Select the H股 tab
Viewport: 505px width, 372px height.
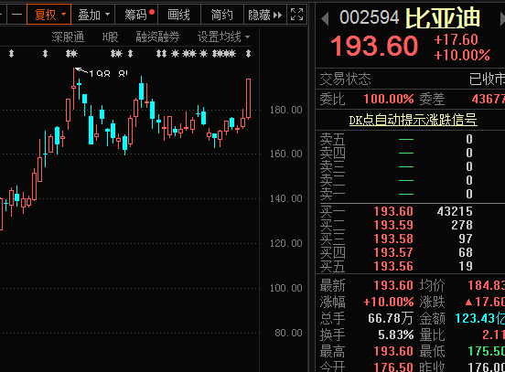[x=110, y=37]
